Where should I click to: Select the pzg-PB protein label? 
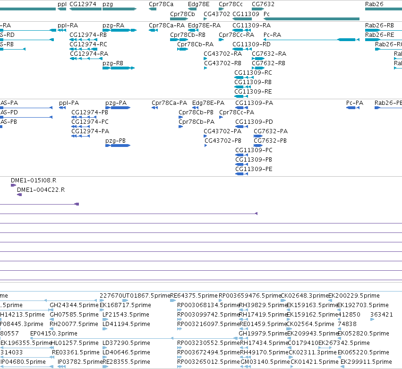(115, 141)
